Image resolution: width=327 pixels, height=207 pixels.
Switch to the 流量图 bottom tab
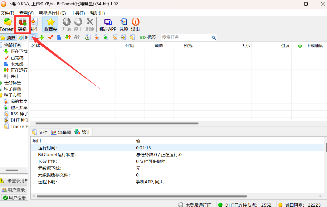(61, 132)
